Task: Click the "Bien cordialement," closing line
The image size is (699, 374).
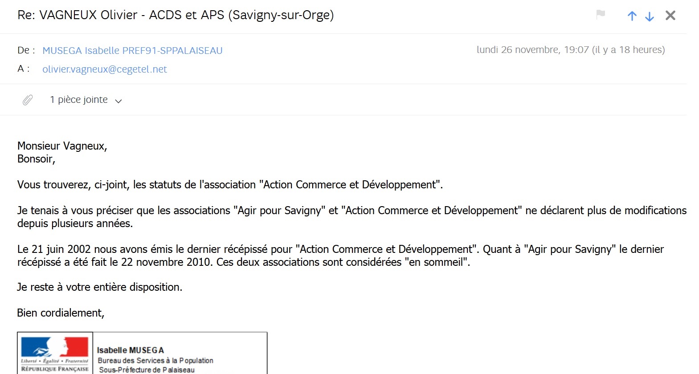Action: point(61,313)
